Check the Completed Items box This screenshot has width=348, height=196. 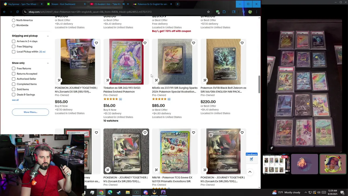[14, 84]
